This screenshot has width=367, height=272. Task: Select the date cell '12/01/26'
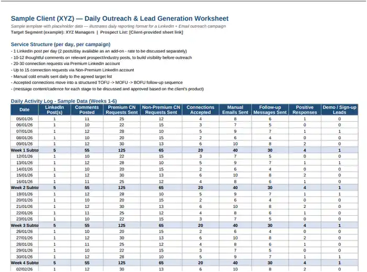click(x=24, y=156)
